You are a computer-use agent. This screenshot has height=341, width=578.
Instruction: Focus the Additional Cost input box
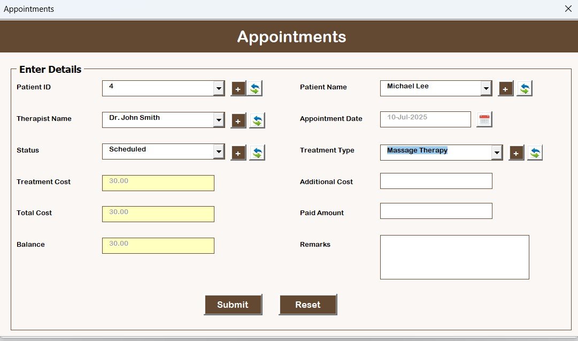point(436,181)
